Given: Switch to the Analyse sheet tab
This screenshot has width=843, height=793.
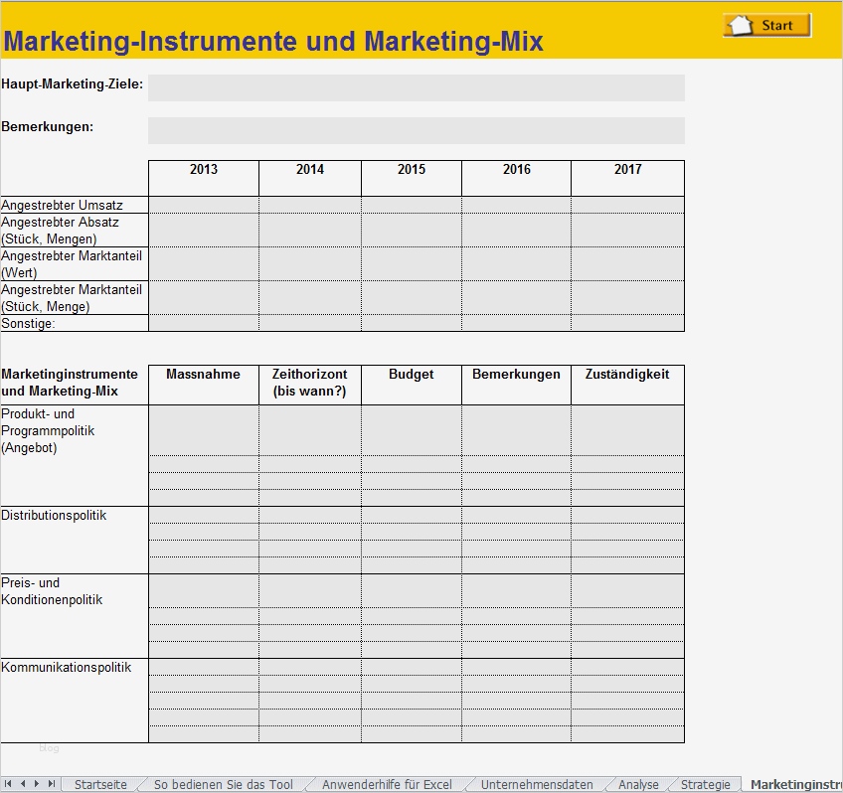Looking at the screenshot, I should [x=637, y=784].
